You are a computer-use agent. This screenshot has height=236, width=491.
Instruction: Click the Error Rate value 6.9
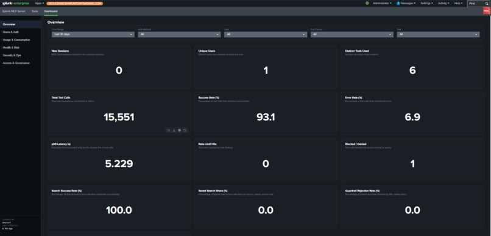[412, 117]
